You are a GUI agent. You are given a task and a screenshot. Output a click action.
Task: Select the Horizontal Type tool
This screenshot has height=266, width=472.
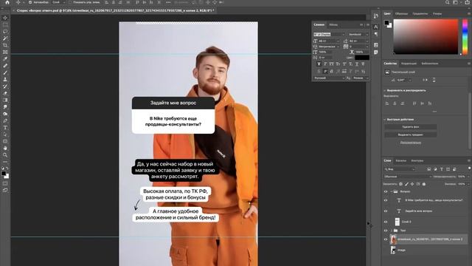[5, 128]
